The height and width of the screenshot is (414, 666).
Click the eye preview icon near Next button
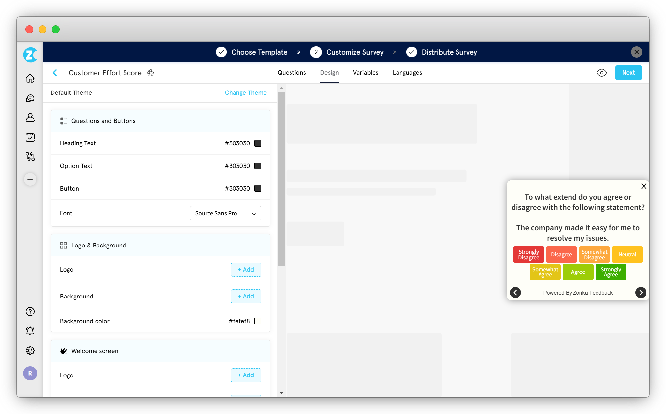coord(602,73)
